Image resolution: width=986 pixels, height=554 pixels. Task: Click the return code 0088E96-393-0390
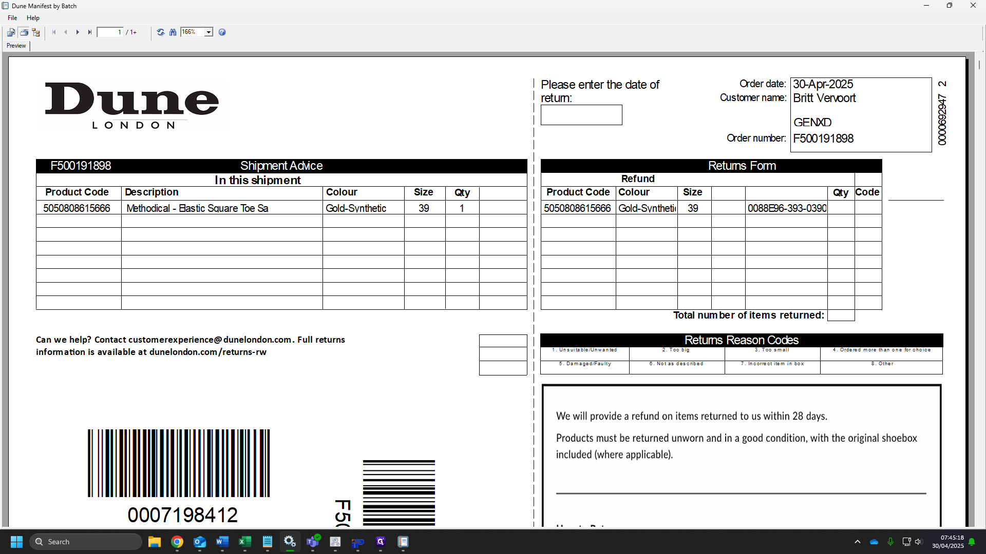tap(787, 208)
